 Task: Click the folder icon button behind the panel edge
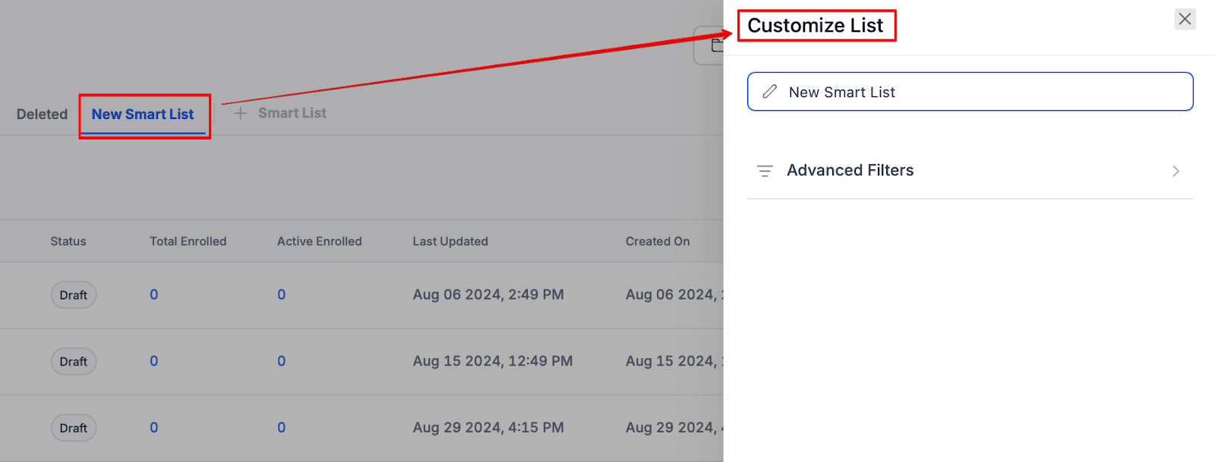coord(715,46)
